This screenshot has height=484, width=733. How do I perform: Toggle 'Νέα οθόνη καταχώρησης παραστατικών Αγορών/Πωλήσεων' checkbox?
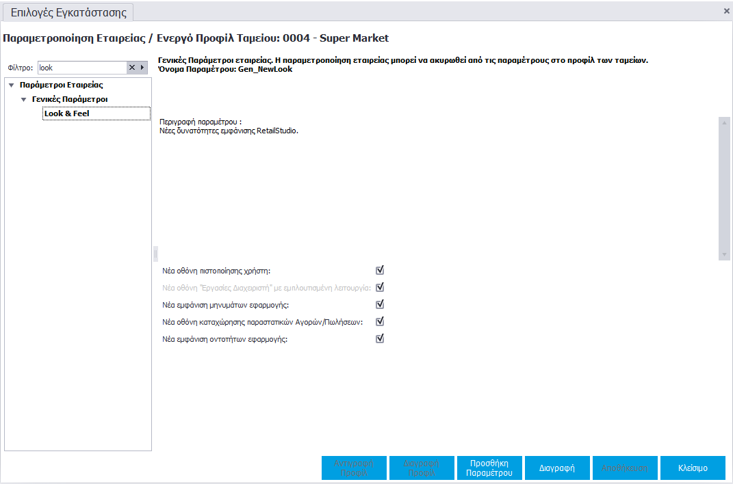380,321
